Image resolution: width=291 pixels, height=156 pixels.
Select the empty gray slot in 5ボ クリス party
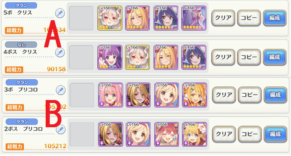[81, 18]
